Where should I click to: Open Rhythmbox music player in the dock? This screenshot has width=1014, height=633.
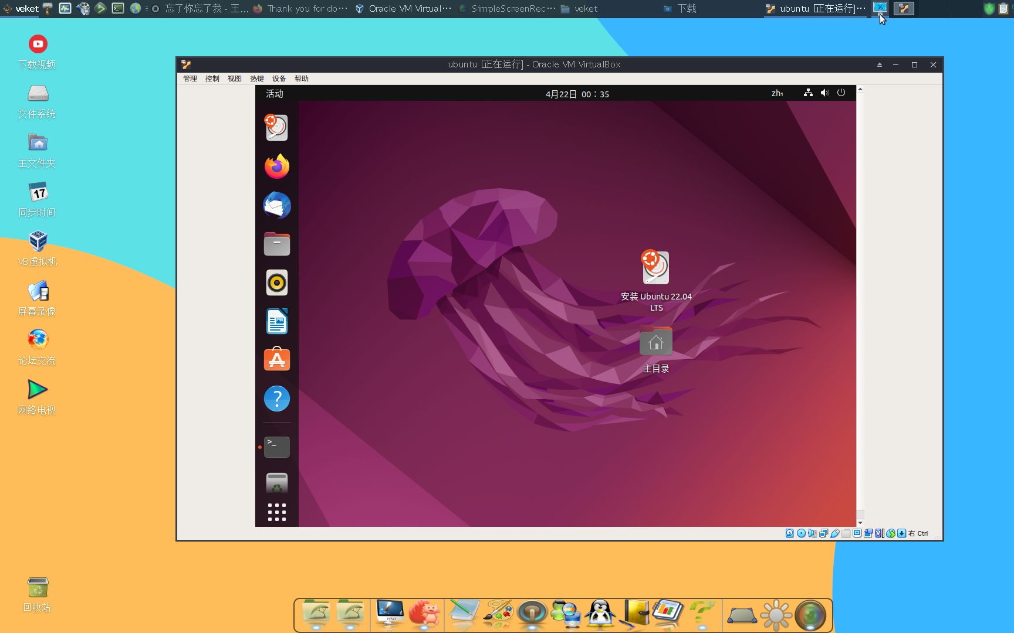(x=276, y=283)
